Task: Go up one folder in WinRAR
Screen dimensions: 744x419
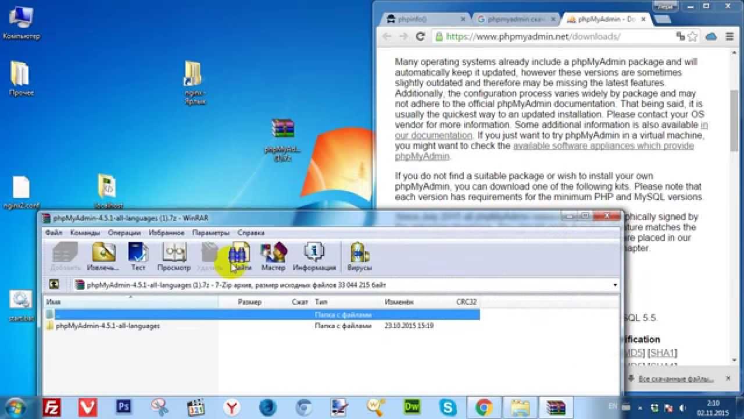Action: (x=54, y=285)
